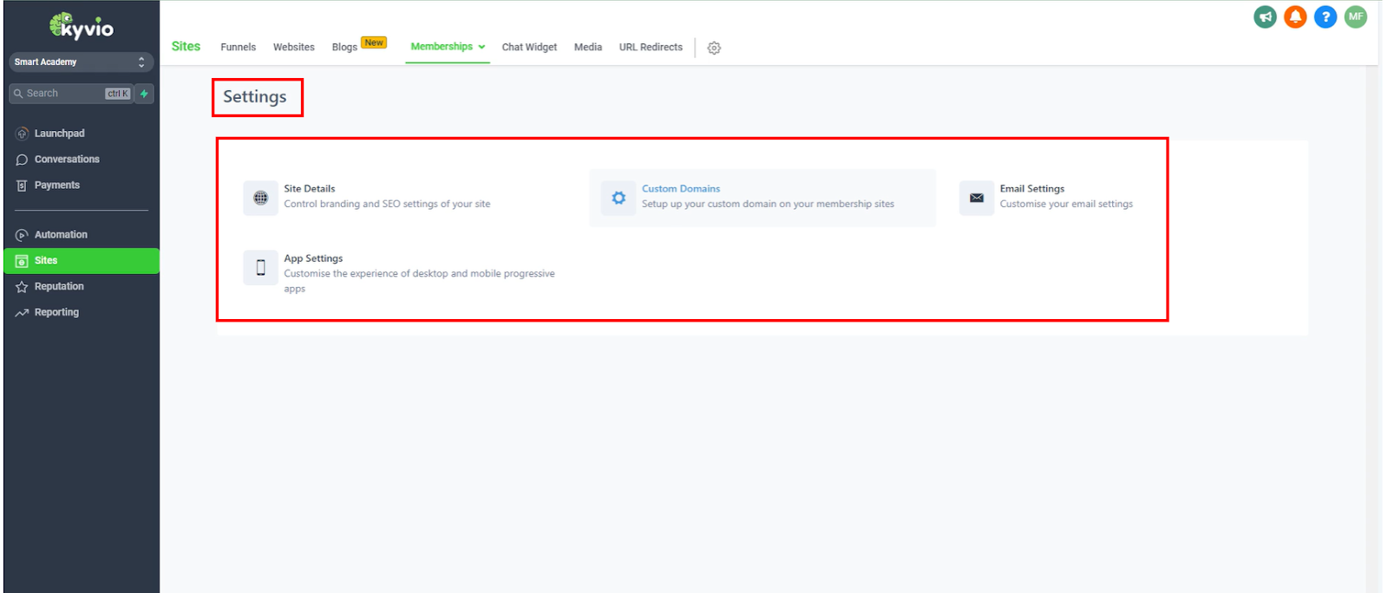This screenshot has height=593, width=1388.
Task: Click the megaphone announcements icon
Action: [1265, 16]
